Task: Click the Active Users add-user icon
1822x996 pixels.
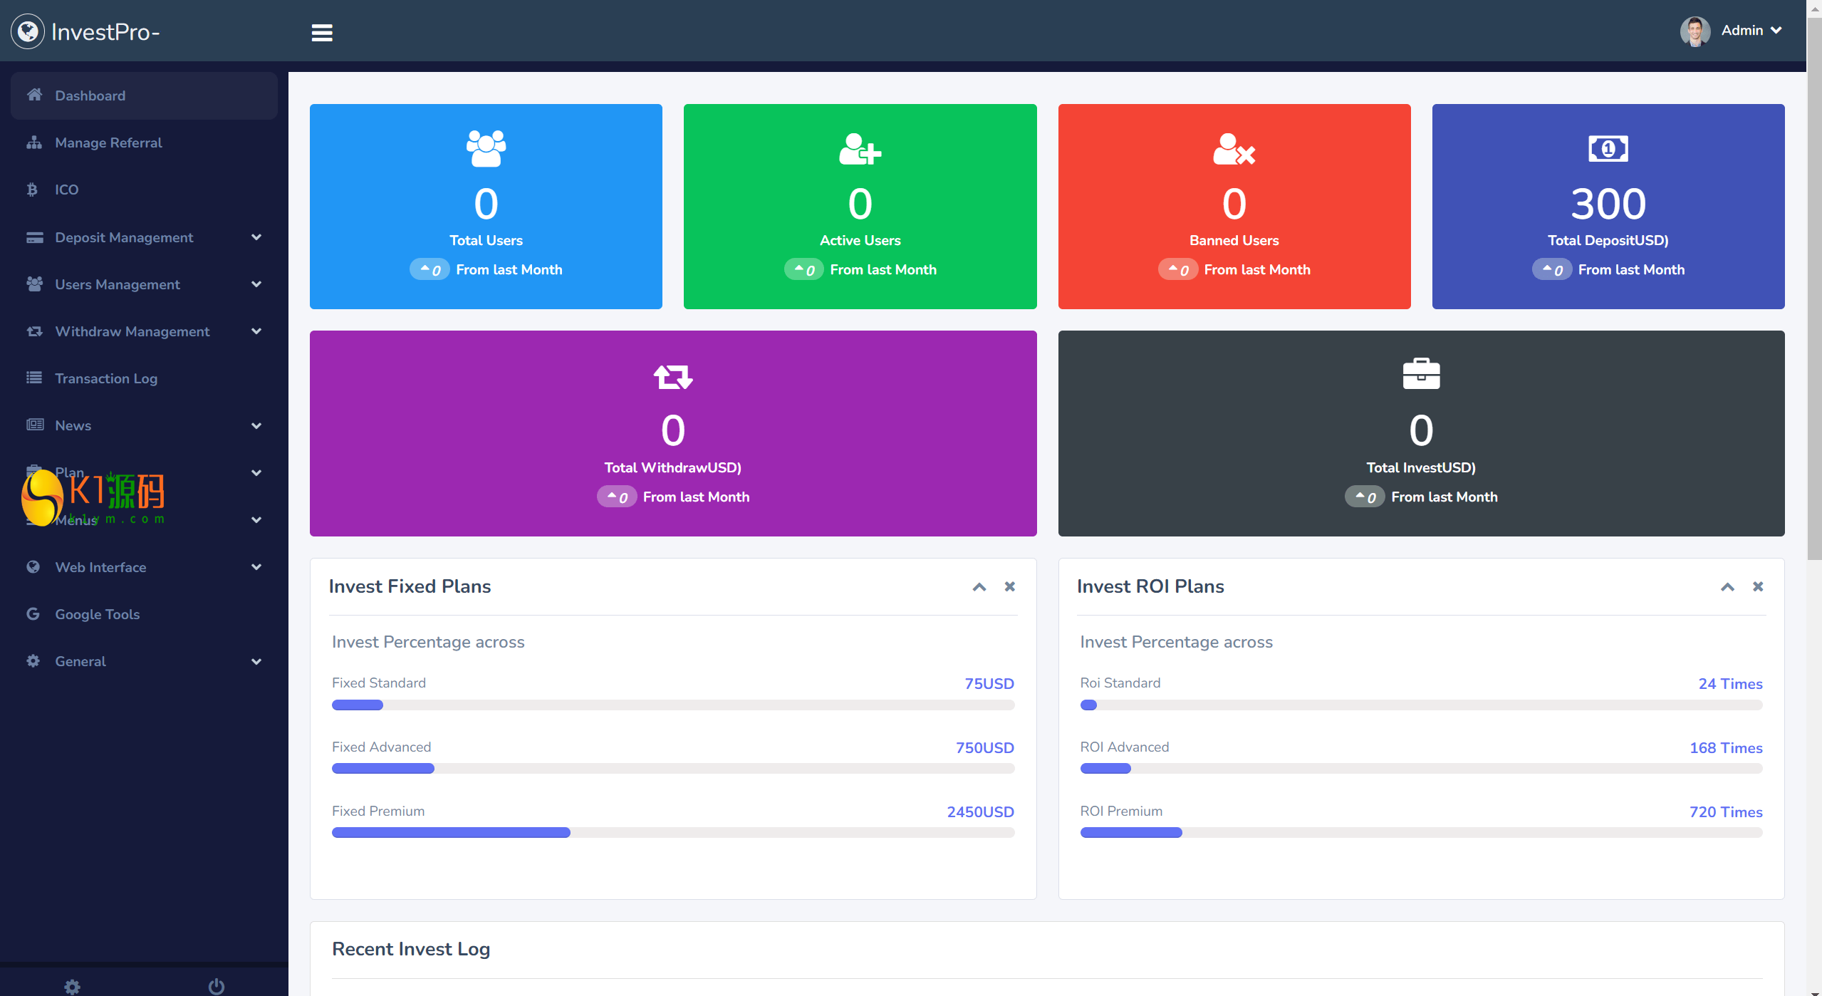Action: 860,148
